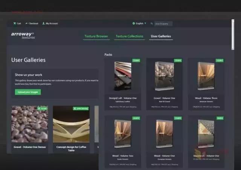
Task: Open the English language dropdown
Action: 139,23
